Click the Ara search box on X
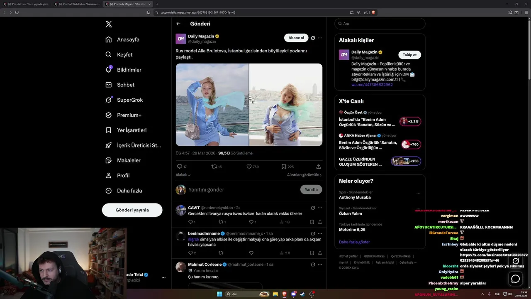 (x=380, y=24)
